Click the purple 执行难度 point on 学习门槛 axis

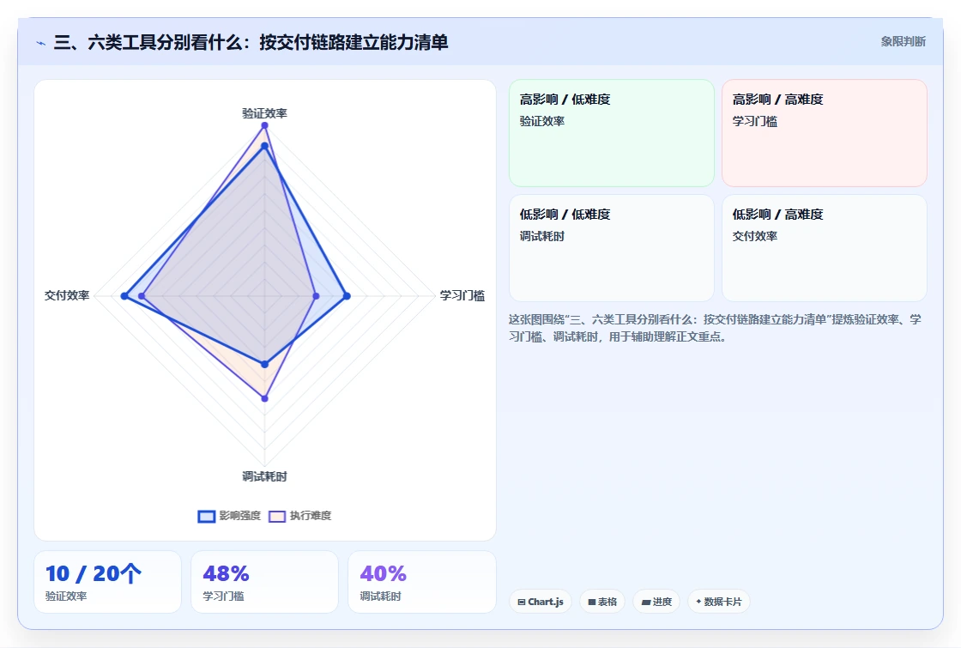tap(317, 296)
